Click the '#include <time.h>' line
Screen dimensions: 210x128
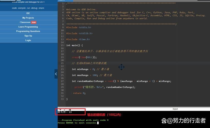click(x=78, y=39)
